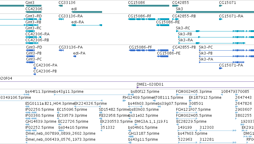Click the Gint3-PC CDS label

[34, 59]
